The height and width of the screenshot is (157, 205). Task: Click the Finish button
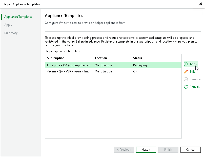coord(168,150)
